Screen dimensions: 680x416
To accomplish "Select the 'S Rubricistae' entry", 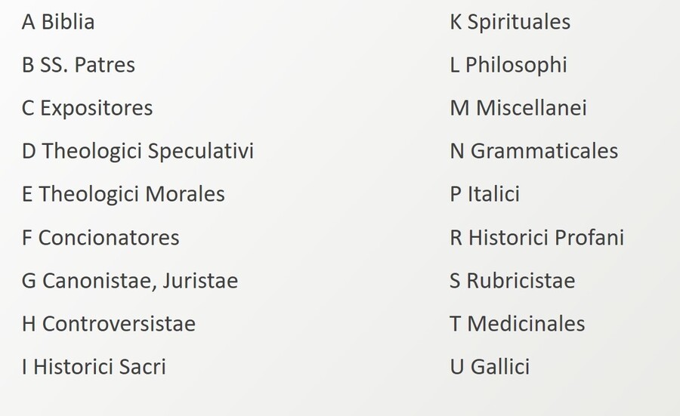I will 512,281.
